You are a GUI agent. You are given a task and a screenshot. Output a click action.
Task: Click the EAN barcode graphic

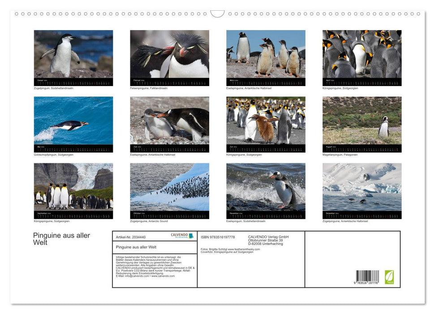366,275
